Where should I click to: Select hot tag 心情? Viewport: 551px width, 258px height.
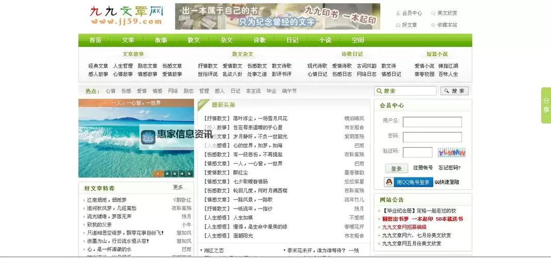point(111,91)
